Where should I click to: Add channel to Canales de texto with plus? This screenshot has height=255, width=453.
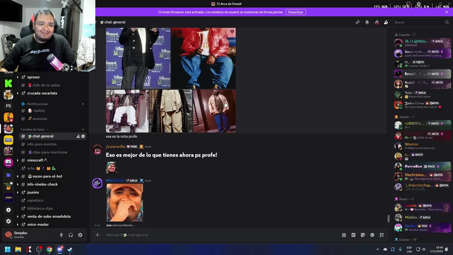(83, 129)
